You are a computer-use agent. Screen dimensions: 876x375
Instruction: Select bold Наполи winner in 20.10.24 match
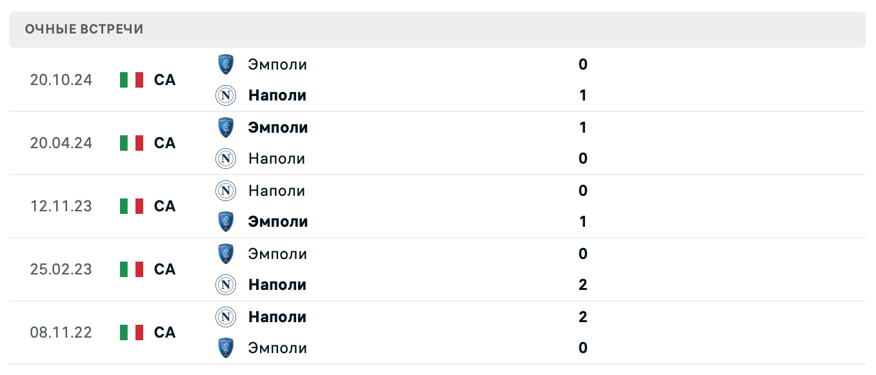(277, 95)
